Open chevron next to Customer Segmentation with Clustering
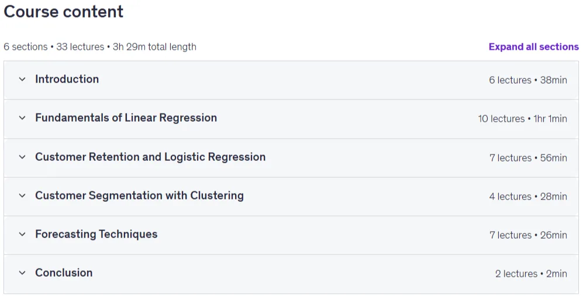 tap(22, 195)
